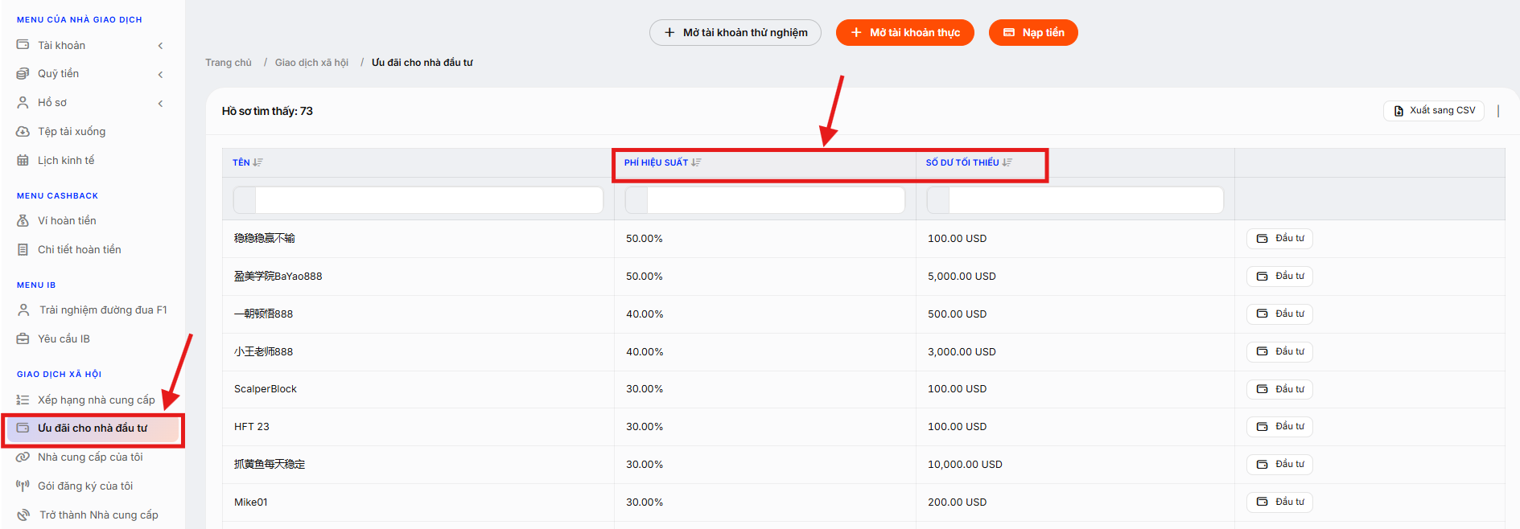Click Xếp hạng nhà cung cấp ranking icon

(23, 400)
